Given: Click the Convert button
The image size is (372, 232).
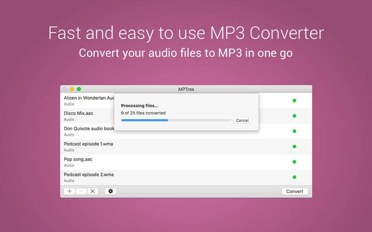Looking at the screenshot, I should pos(295,191).
